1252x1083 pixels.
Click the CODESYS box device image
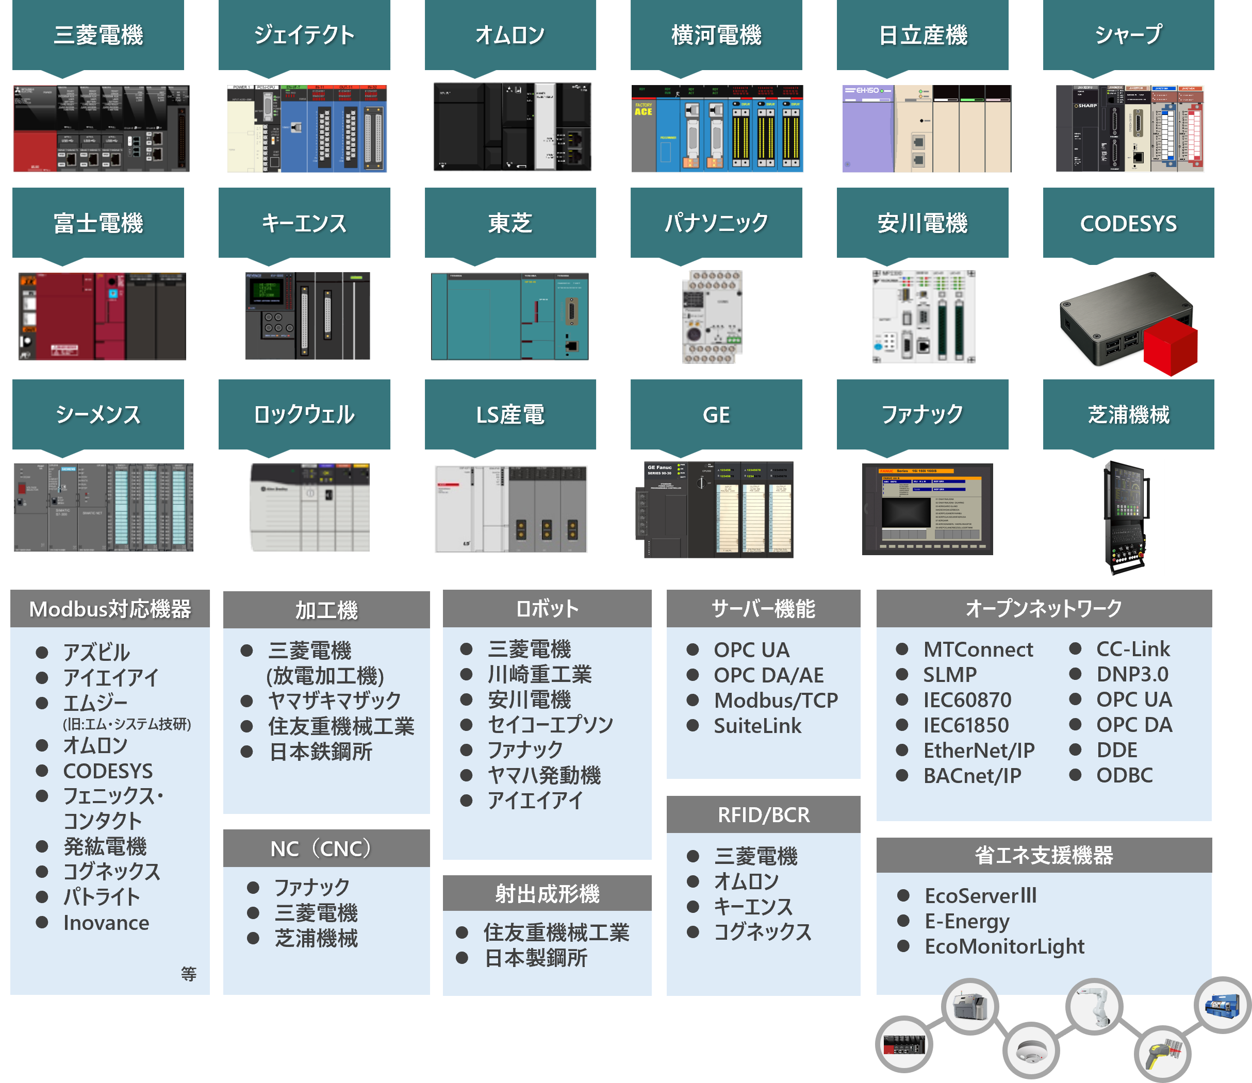pyautogui.click(x=1128, y=324)
